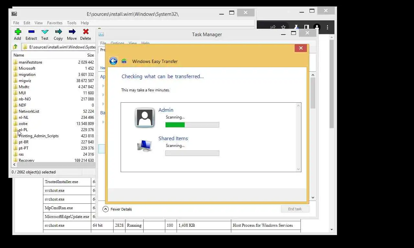Screen dimensions: 414x248
Task: Click the Shared Items computer icon
Action: click(x=145, y=146)
